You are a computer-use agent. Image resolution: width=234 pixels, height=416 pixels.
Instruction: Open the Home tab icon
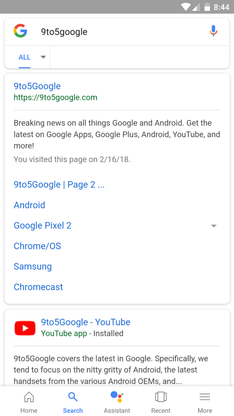(x=29, y=397)
